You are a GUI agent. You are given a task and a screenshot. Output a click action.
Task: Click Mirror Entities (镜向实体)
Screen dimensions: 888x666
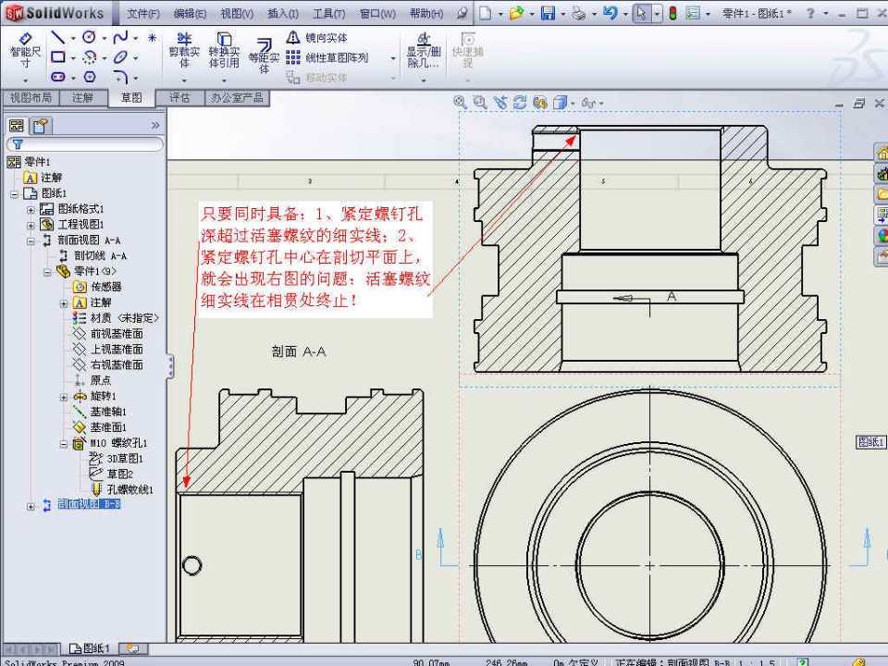317,38
